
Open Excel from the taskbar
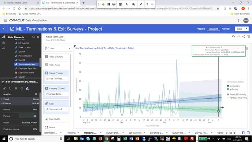coord(125,138)
